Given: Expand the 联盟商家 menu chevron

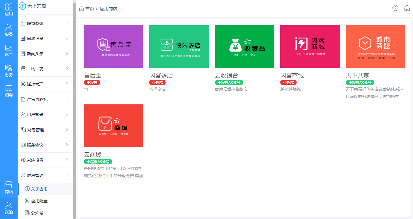Looking at the screenshot, I should (67, 23).
